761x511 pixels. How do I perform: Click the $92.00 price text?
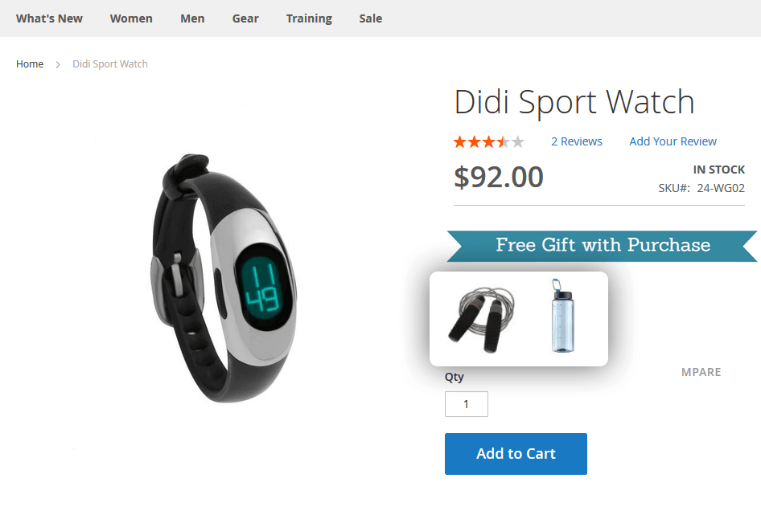499,177
